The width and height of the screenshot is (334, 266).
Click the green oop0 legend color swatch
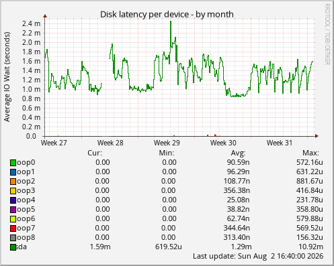[x=13, y=163]
